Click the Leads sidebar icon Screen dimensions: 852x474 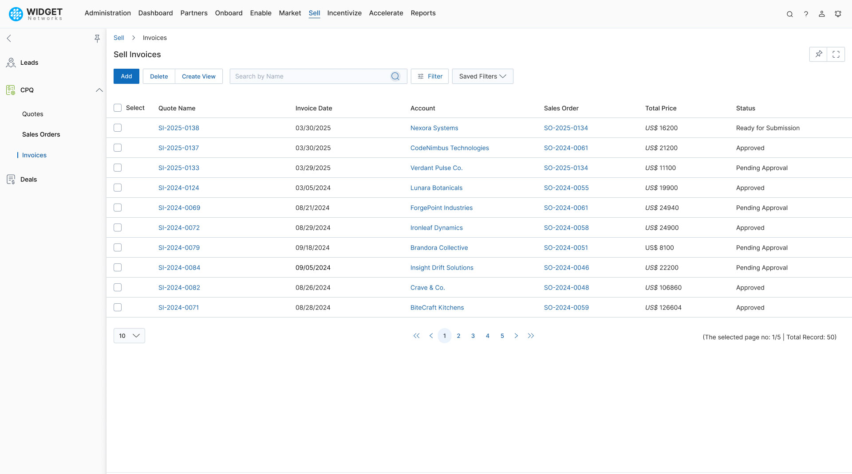11,63
